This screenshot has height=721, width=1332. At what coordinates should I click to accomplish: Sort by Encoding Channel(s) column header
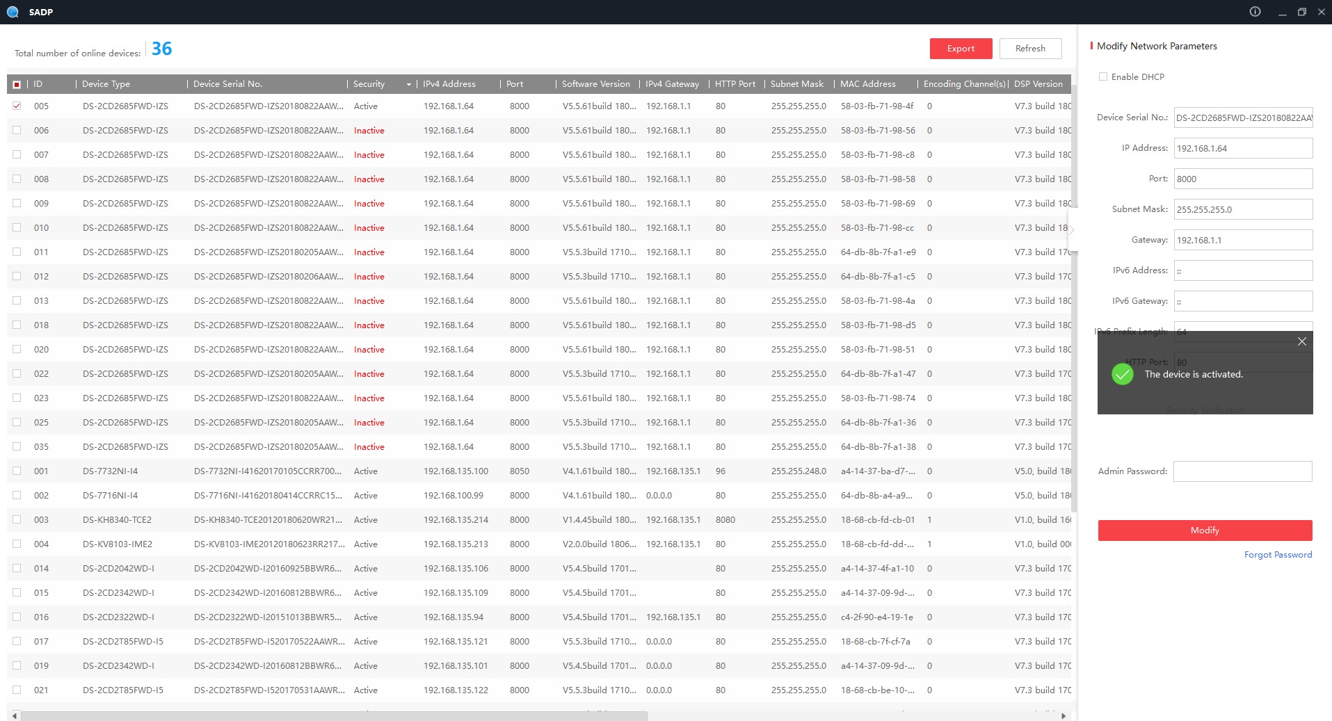[965, 84]
